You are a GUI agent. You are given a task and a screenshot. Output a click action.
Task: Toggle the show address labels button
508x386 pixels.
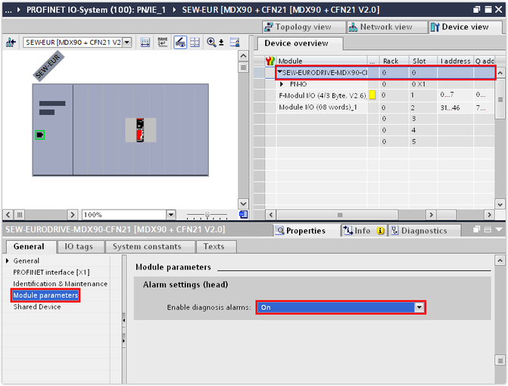click(180, 42)
